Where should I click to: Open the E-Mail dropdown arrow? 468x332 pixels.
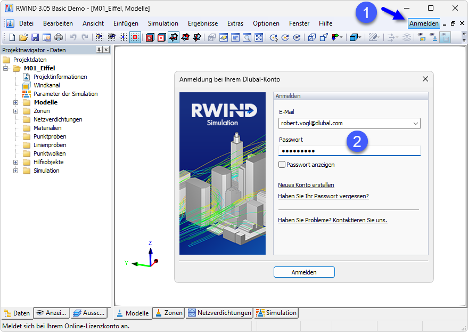click(415, 124)
